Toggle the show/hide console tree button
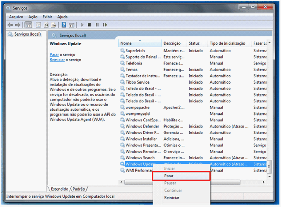 (x=28, y=25)
